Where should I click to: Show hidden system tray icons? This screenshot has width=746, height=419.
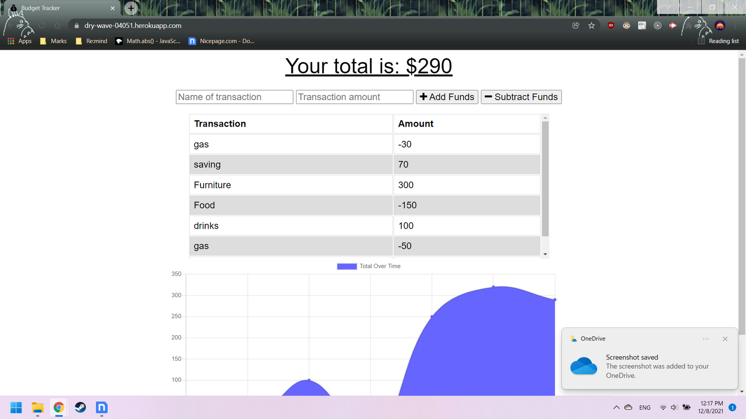616,407
